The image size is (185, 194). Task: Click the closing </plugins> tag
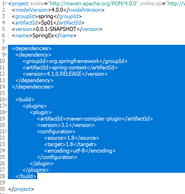tap(36, 170)
